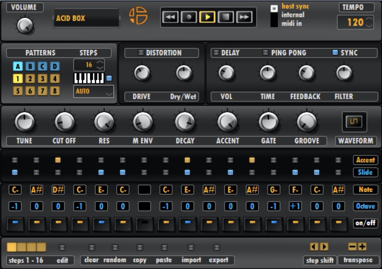
Task: Select pattern number 3
Action: click(42, 79)
